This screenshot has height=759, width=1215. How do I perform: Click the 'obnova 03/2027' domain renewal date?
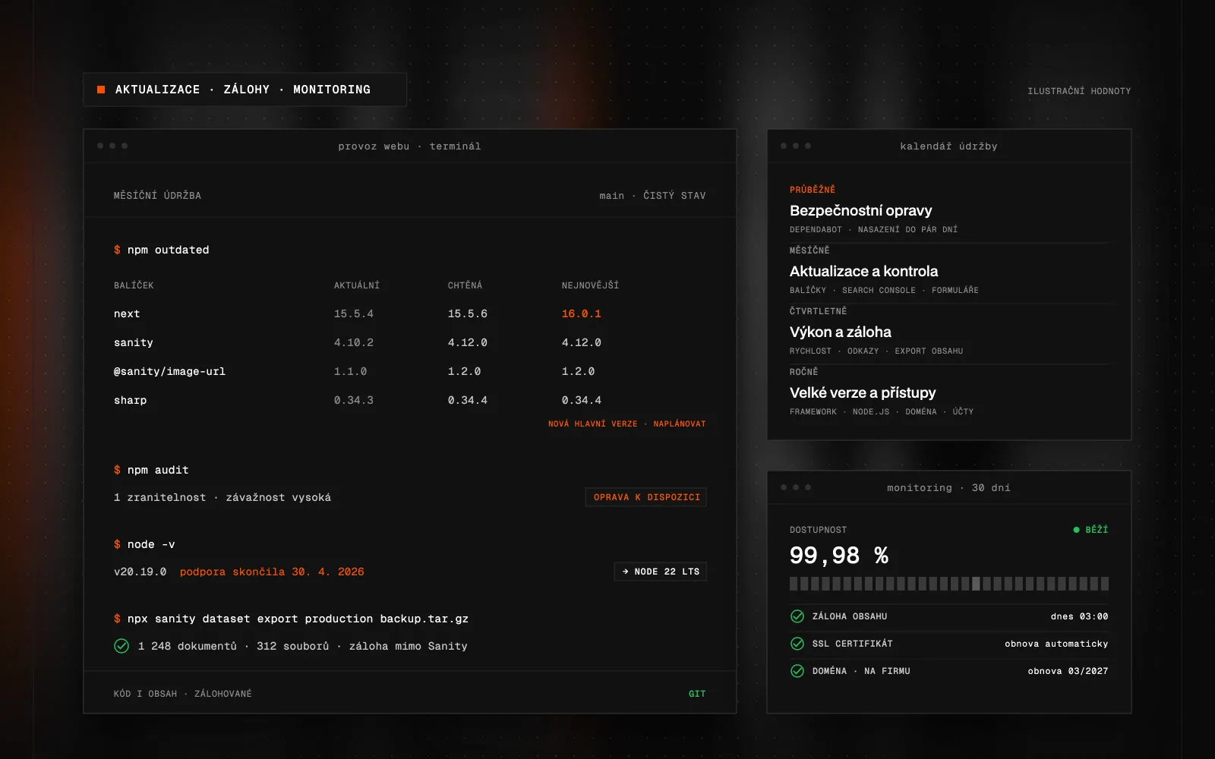point(1068,671)
